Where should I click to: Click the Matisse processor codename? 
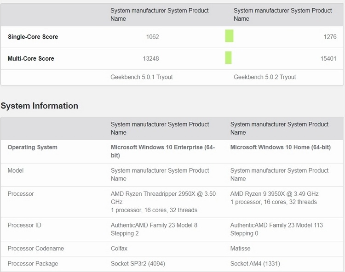240,249
